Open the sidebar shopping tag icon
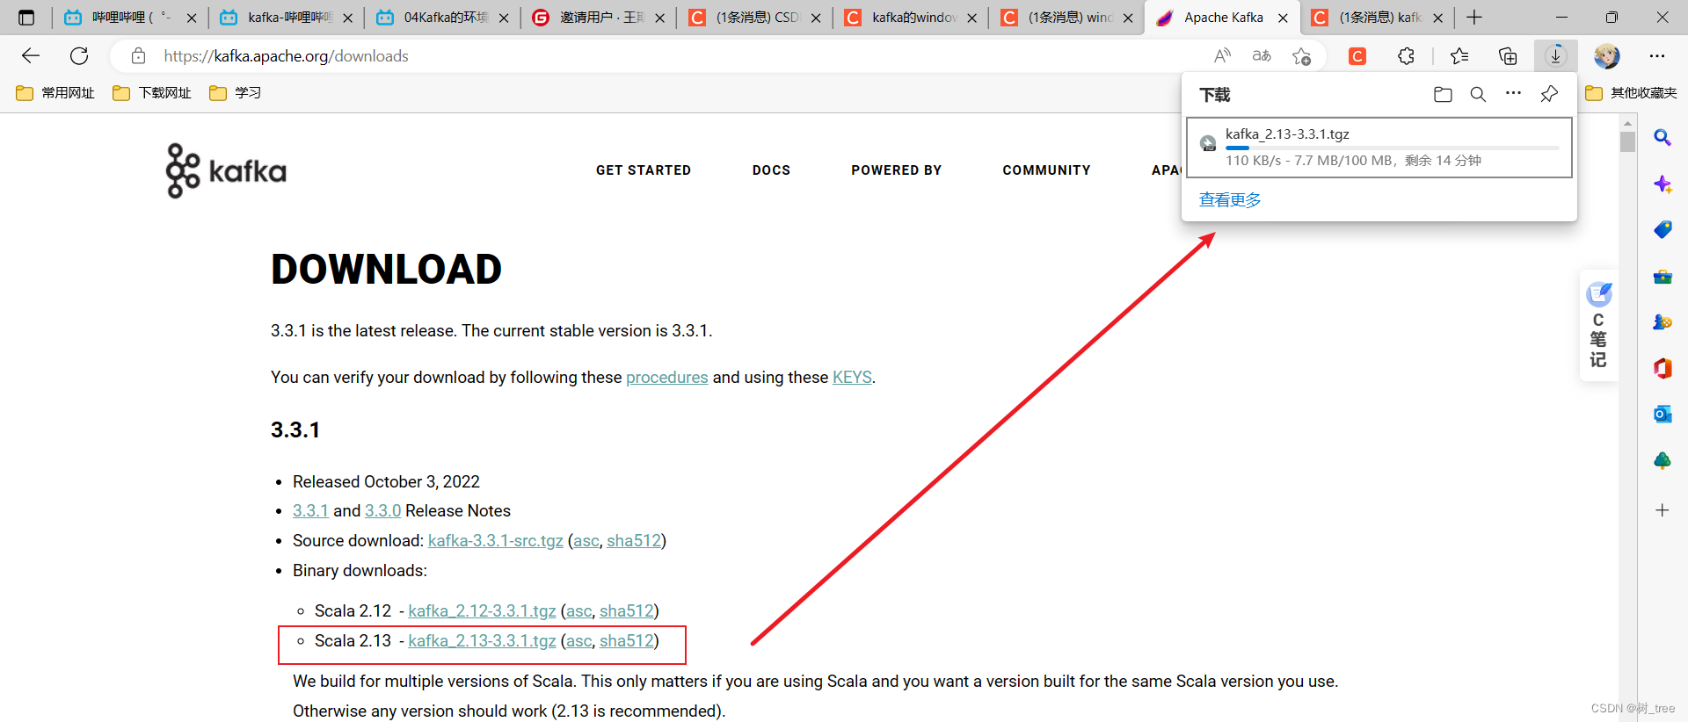The image size is (1688, 722). pos(1662,229)
